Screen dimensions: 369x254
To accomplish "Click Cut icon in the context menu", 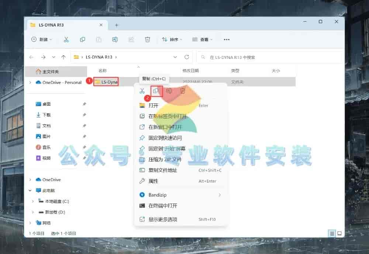I will tap(142, 91).
